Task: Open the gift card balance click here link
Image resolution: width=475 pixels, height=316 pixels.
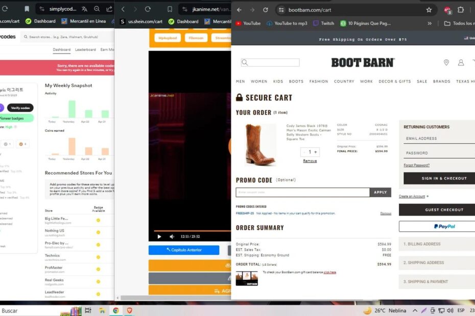Action: [329, 273]
